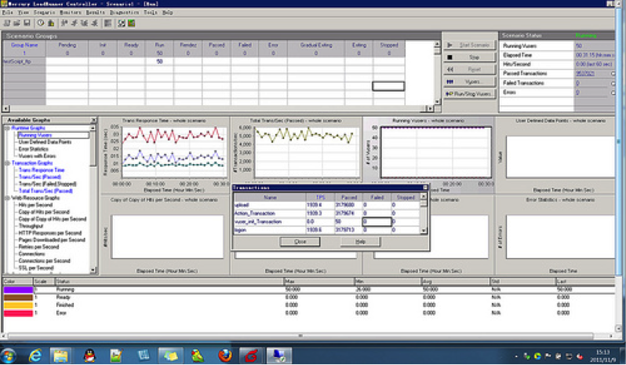Select Throughput in Available Graphs tree
Viewport: 626px width, 365px height.
[31, 226]
